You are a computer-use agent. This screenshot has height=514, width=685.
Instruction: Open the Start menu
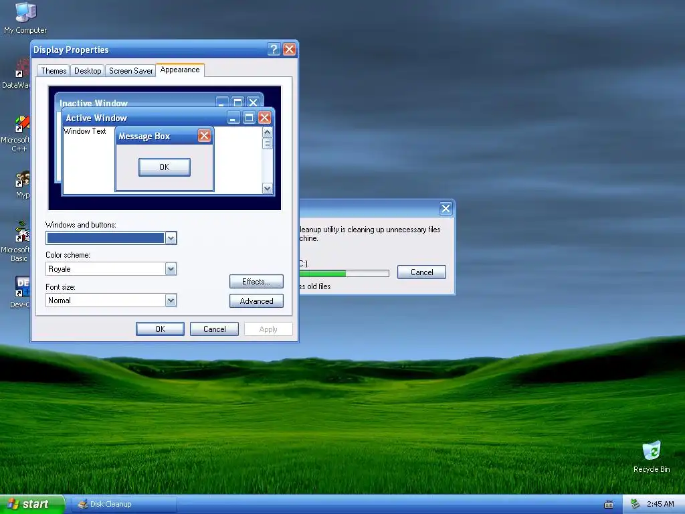click(x=32, y=504)
